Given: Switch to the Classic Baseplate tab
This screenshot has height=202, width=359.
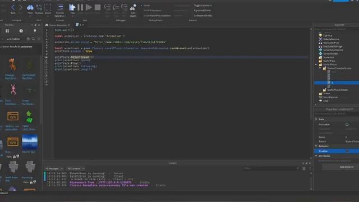Looking at the screenshot, I should 58,25.
